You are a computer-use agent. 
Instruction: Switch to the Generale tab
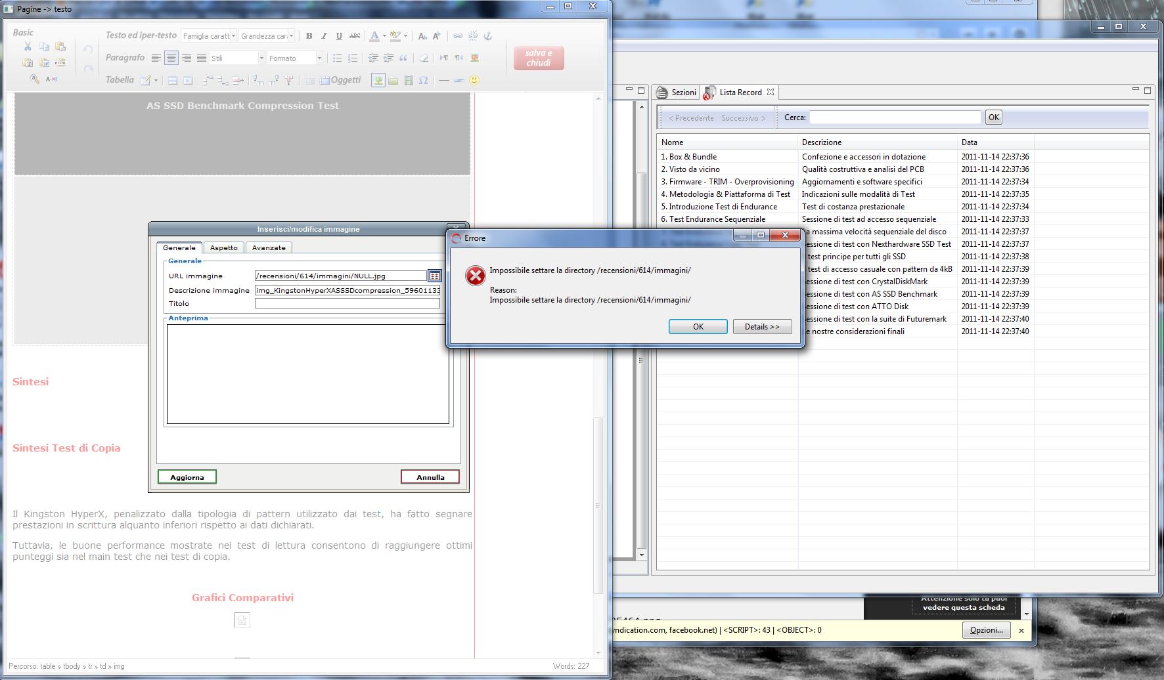pos(179,247)
